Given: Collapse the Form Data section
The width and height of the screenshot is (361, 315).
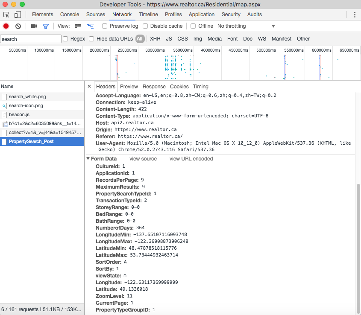Looking at the screenshot, I should click(88, 159).
